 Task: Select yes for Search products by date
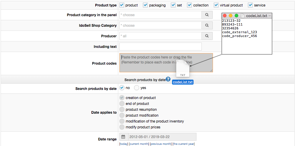point(136,88)
